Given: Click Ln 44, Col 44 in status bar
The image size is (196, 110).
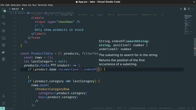Looking at the screenshot, I should click(97, 108).
